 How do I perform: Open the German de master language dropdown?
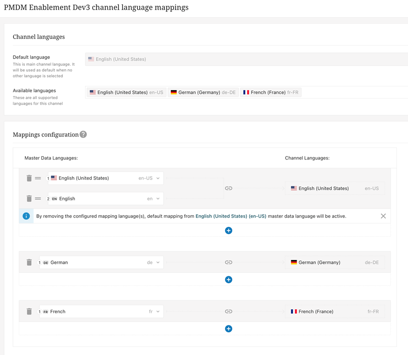coord(158,262)
